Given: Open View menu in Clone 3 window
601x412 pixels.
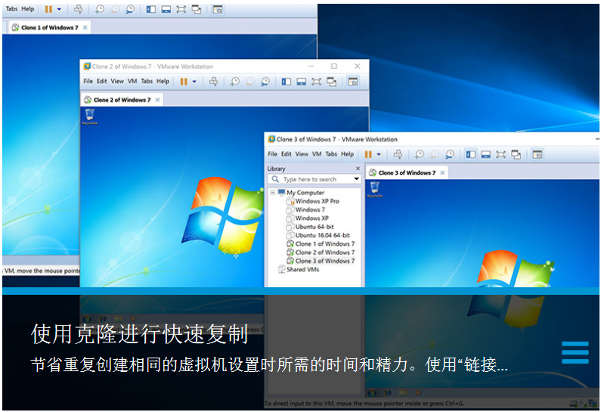Looking at the screenshot, I should pyautogui.click(x=302, y=154).
